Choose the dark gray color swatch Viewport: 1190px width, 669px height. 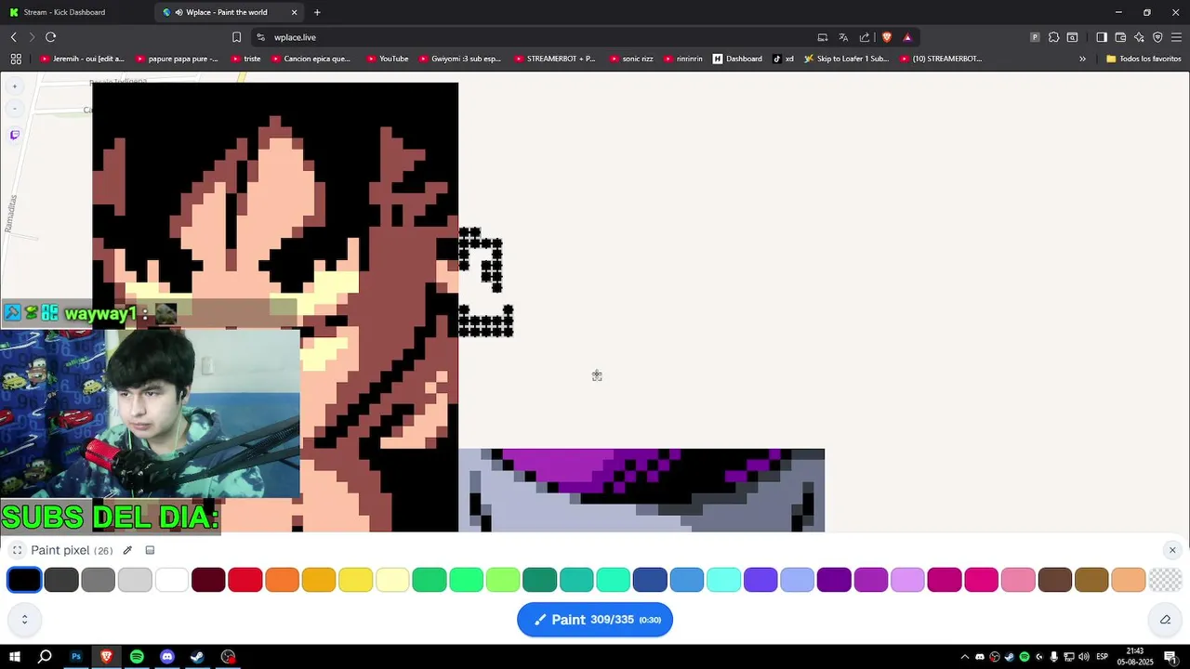tap(61, 580)
